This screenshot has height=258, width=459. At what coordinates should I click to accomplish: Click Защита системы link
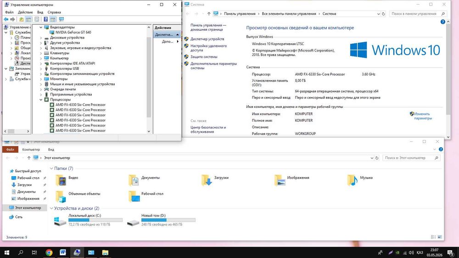(x=204, y=57)
